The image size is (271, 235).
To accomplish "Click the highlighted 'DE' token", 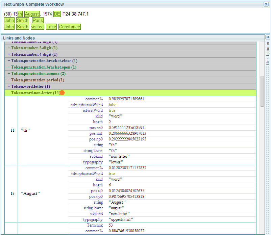I will pyautogui.click(x=57, y=14).
